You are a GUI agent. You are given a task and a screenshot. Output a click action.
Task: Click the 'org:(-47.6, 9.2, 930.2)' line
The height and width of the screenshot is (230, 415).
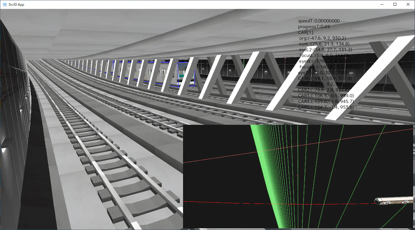click(323, 38)
